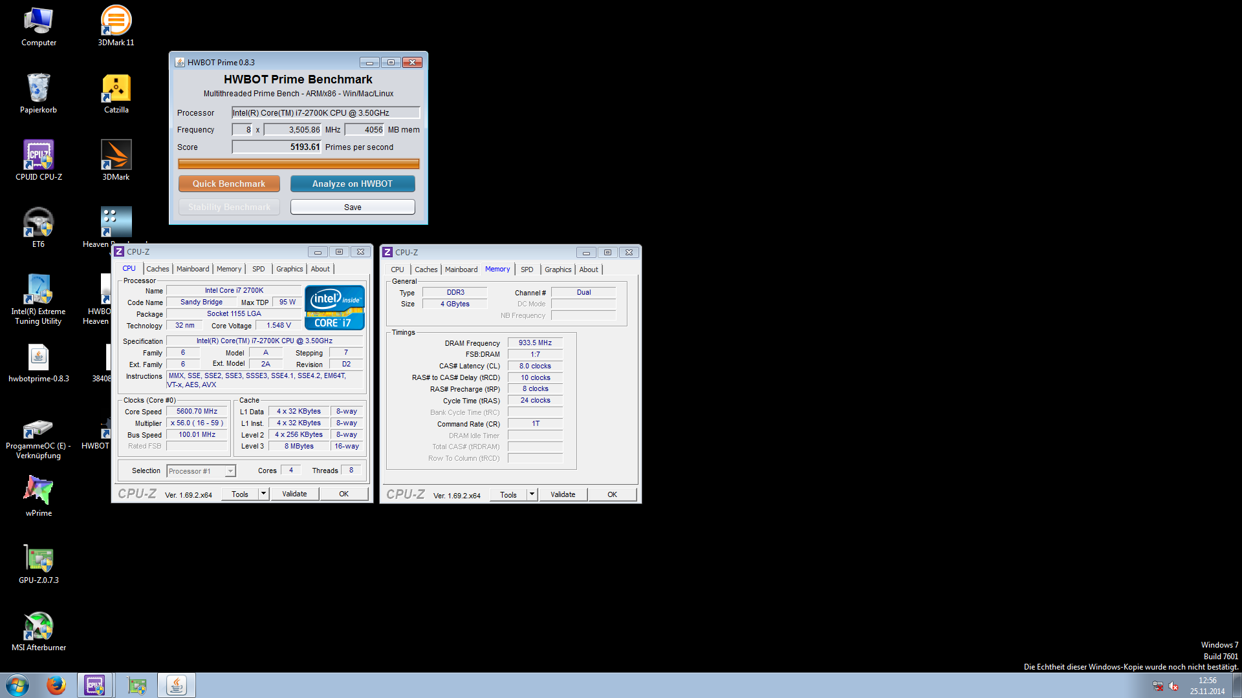Click the Core Speed value 5600.70 MHz
Viewport: 1242px width, 698px height.
(197, 411)
